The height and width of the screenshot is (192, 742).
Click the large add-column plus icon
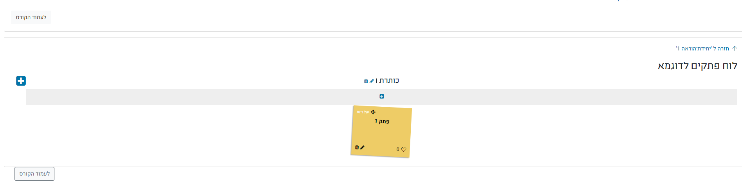click(x=21, y=81)
